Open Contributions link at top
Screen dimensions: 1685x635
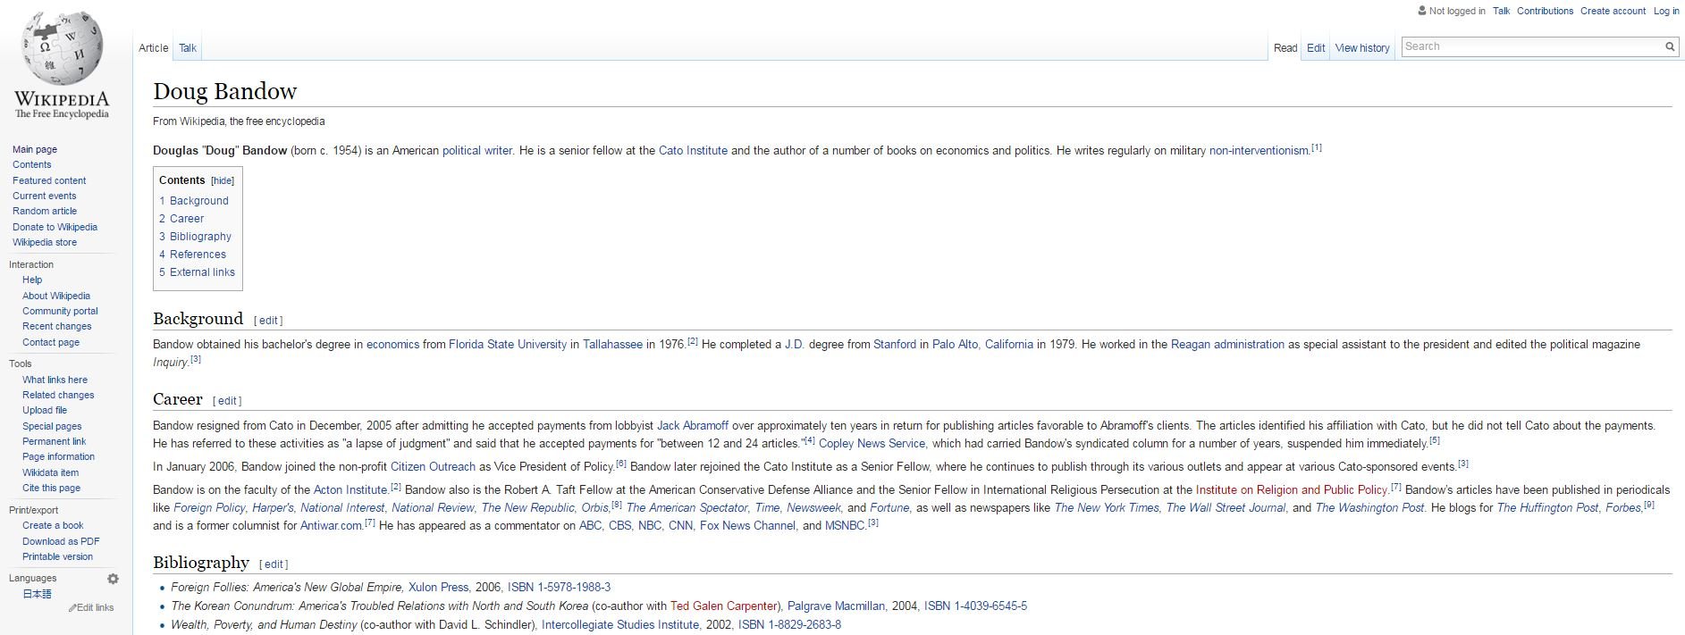pyautogui.click(x=1545, y=11)
